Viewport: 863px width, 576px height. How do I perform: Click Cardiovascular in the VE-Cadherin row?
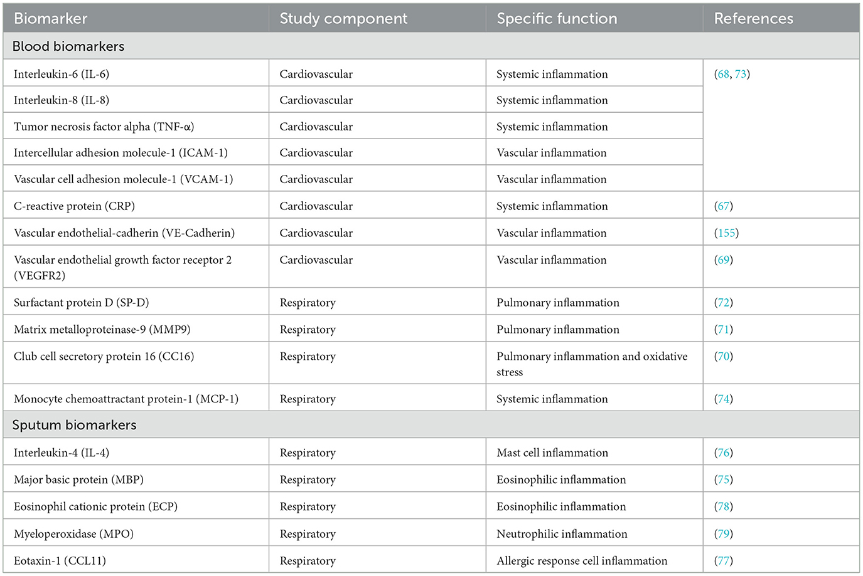(x=316, y=233)
